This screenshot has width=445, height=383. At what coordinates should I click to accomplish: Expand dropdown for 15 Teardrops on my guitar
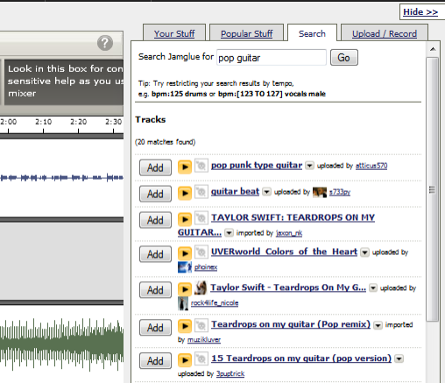point(399,358)
